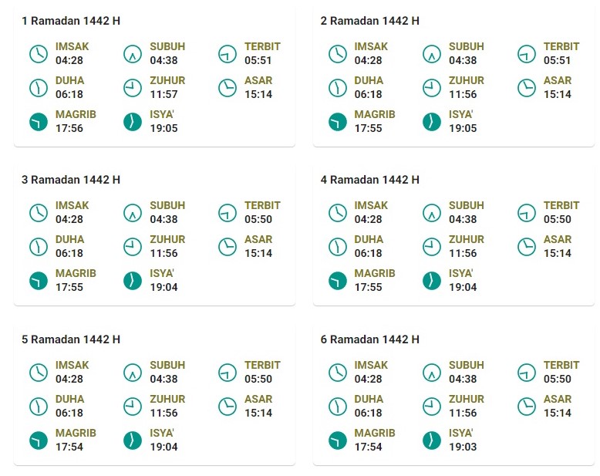Click the Subuh clock icon on 2 Ramadan

coord(432,53)
